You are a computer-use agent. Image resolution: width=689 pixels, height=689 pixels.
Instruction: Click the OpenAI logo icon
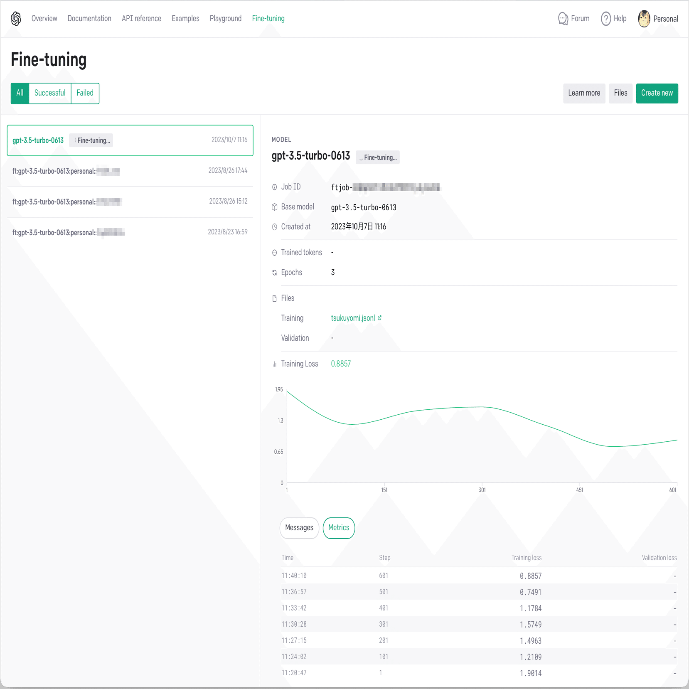point(16,19)
